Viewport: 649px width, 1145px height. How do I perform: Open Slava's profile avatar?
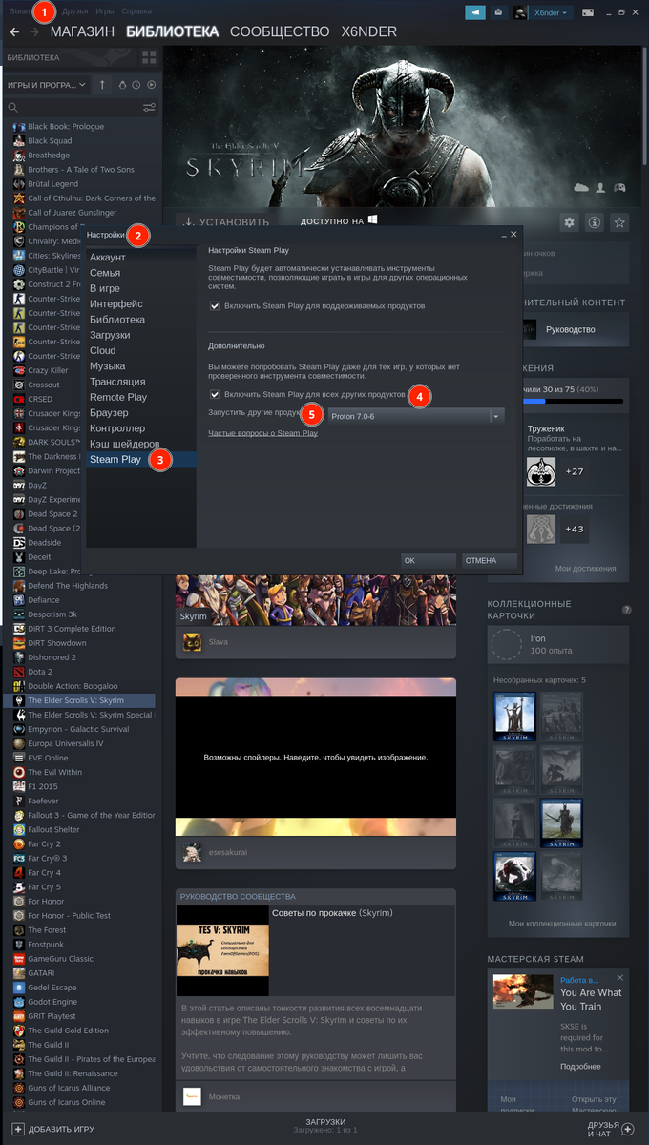tap(193, 643)
